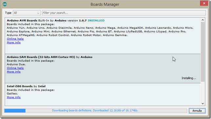Open Online help for Arduino AVR Boards
This screenshot has height=119, width=211.
(15, 39)
